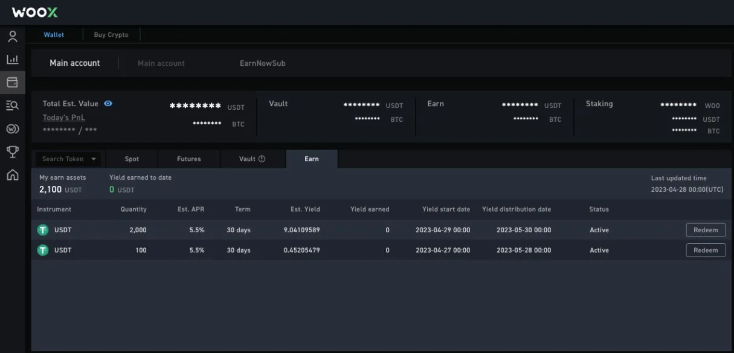Click the Yield distribution date header
This screenshot has width=734, height=353.
[517, 209]
